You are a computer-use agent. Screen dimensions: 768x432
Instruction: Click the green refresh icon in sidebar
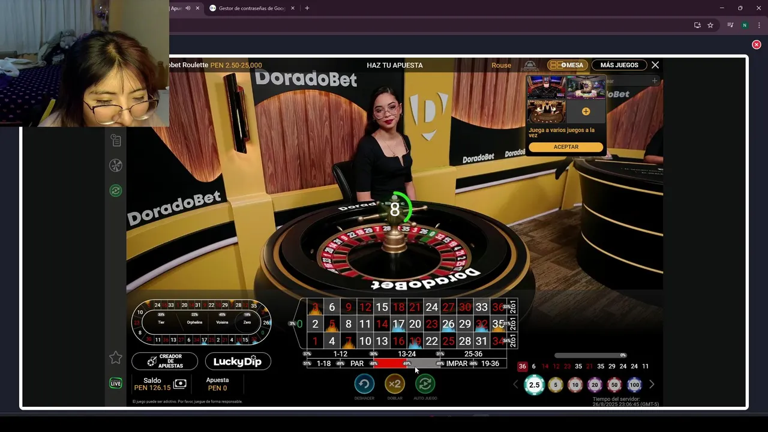pyautogui.click(x=116, y=191)
